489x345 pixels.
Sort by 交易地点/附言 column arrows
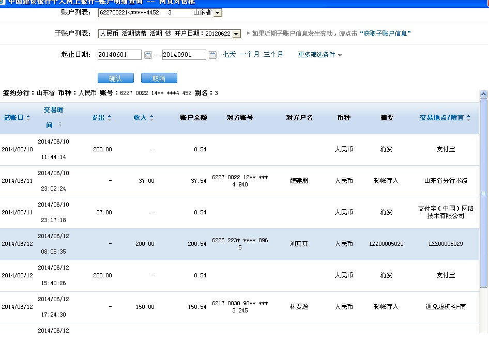468,118
